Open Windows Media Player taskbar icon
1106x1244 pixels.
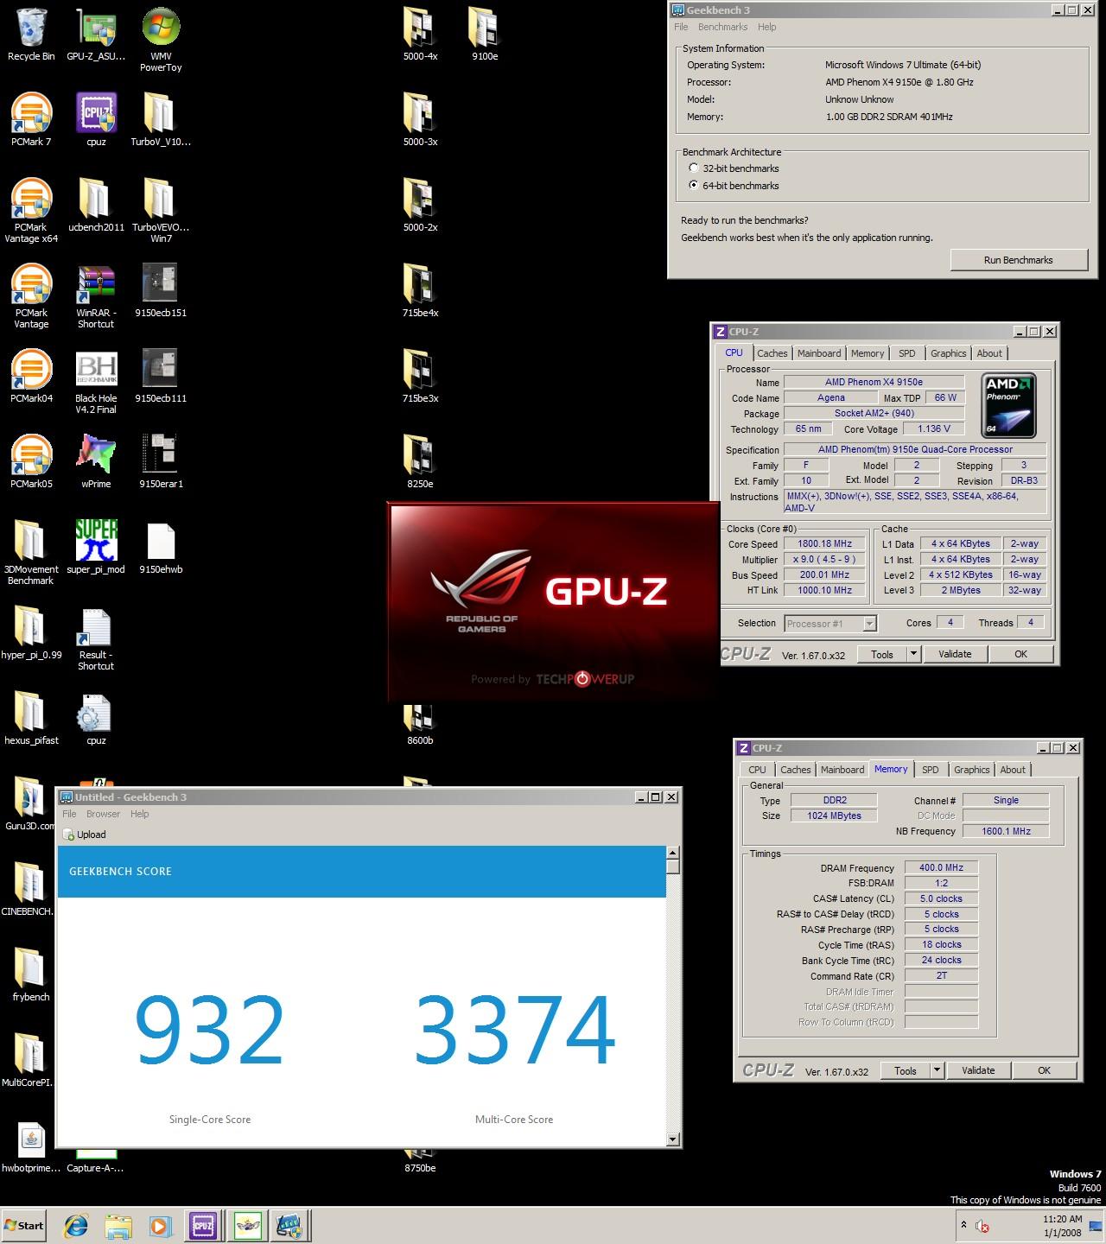[x=160, y=1225]
